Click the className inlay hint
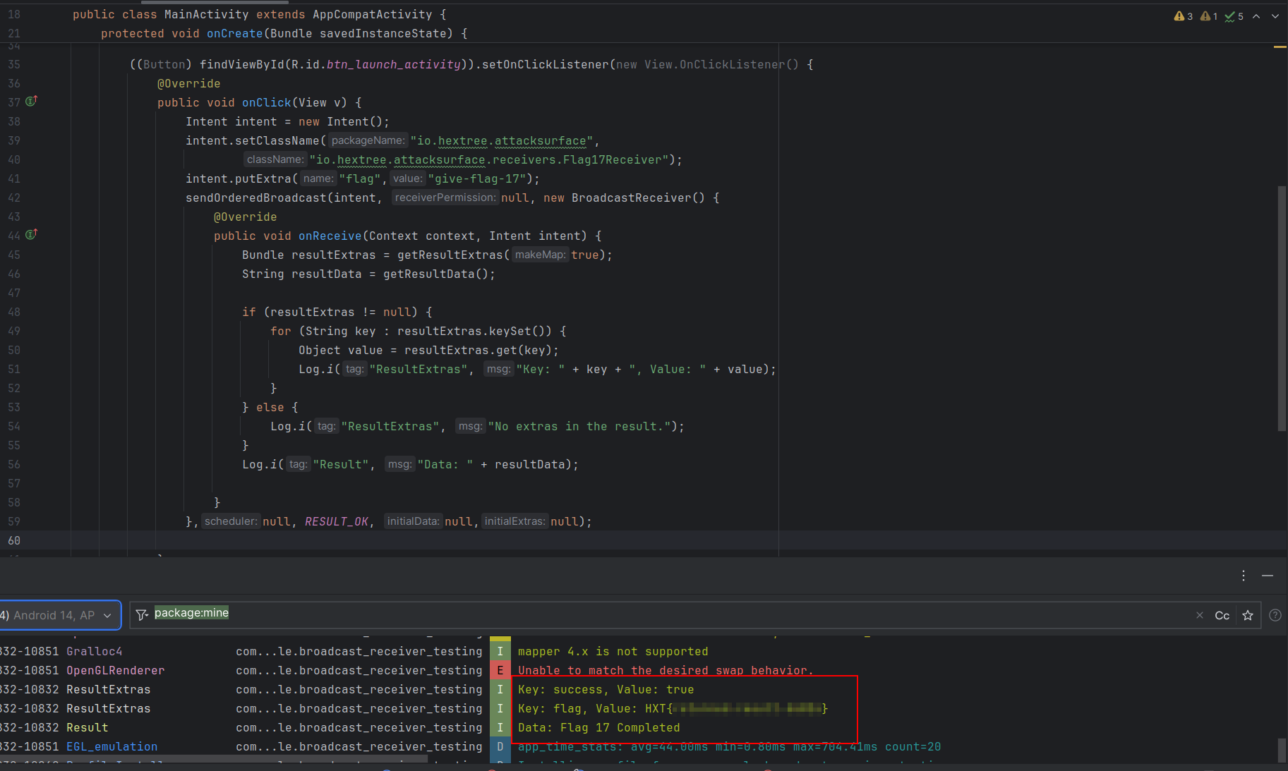Viewport: 1288px width, 771px height. click(275, 159)
